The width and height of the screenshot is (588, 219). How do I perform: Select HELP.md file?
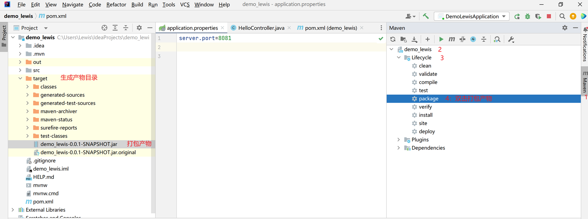point(43,177)
